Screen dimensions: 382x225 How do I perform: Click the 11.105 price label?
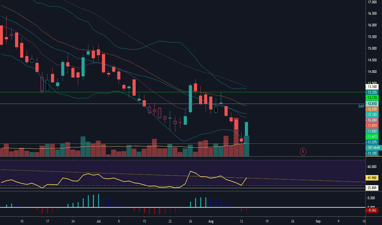coord(372,153)
